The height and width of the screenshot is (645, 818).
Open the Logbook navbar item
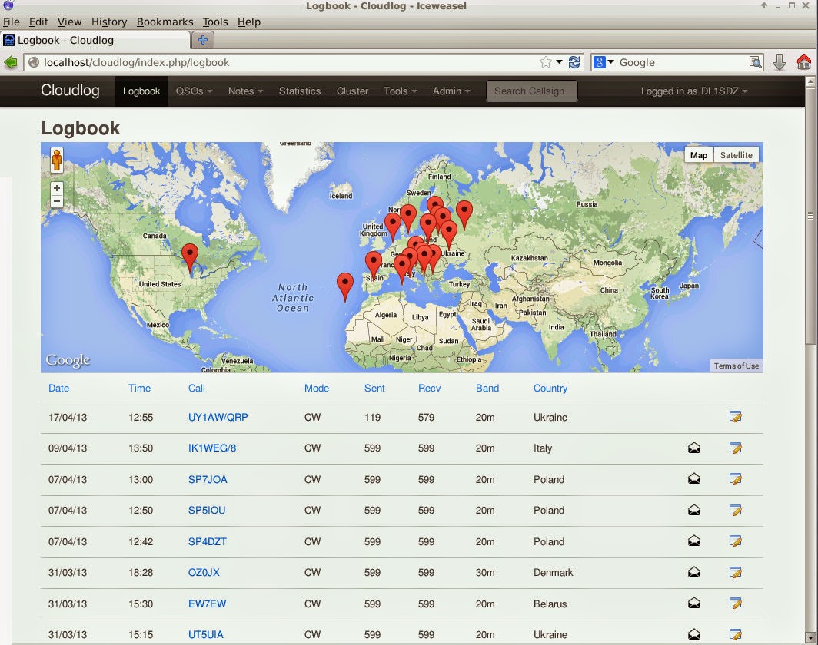tap(141, 91)
